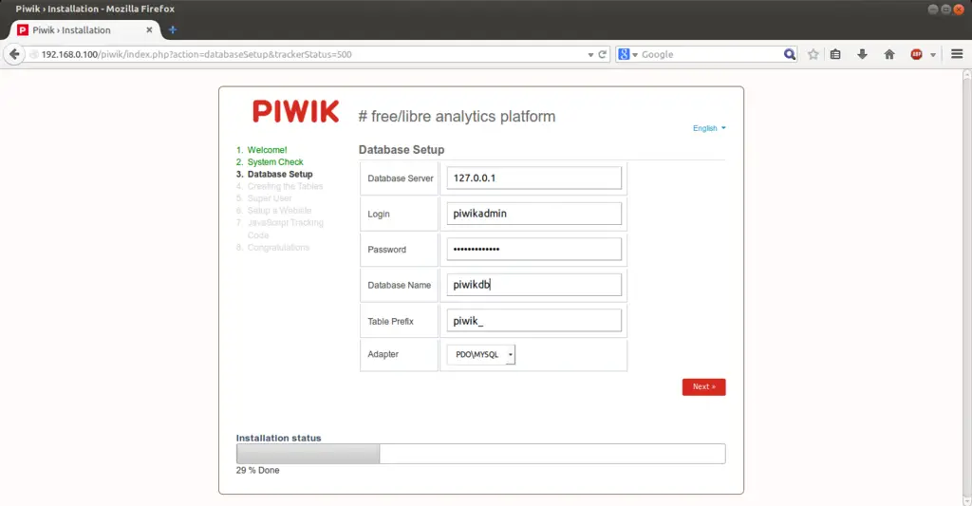
Task: Open a new tab with plus icon
Action: click(173, 29)
